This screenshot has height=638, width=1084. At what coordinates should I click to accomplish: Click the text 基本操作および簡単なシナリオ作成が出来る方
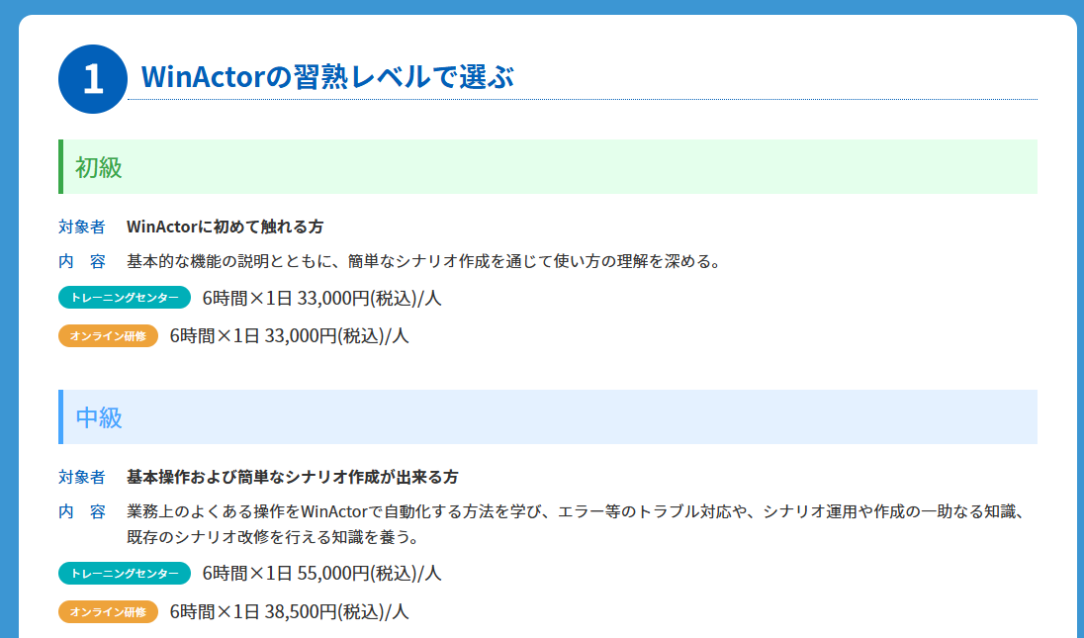[292, 477]
